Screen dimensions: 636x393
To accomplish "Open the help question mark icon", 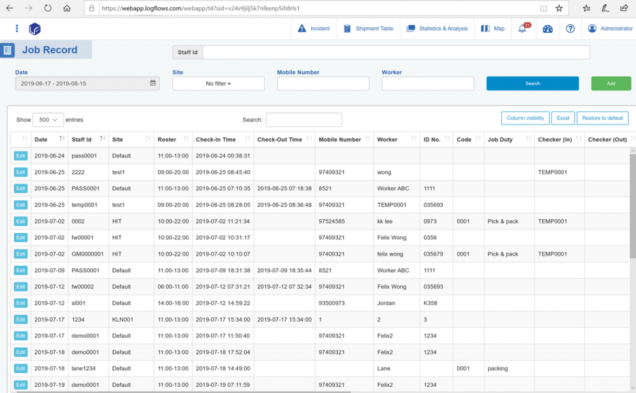I will click(x=570, y=29).
